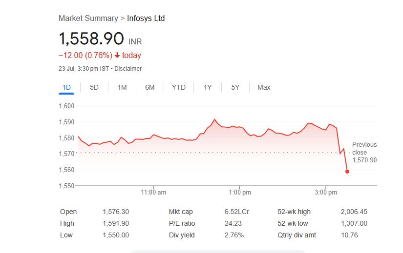Click the P/E ratio label
The image size is (403, 253).
182,223
